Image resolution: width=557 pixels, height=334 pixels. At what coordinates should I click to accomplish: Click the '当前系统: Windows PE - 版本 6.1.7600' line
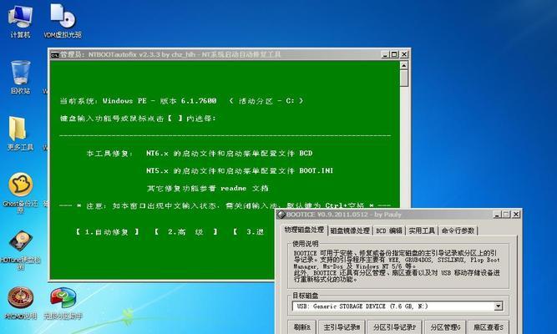(x=138, y=101)
